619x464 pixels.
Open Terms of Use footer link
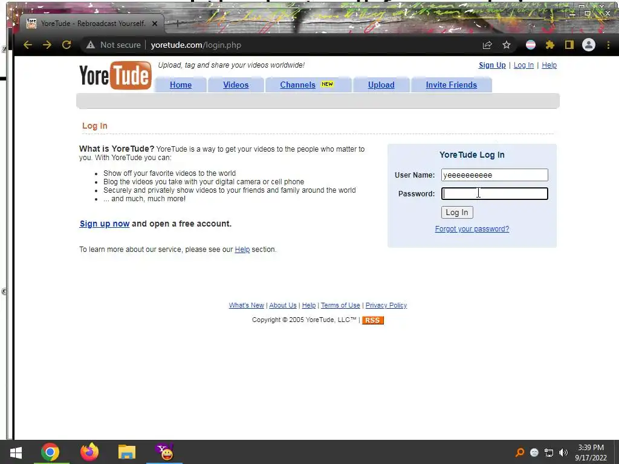(340, 305)
